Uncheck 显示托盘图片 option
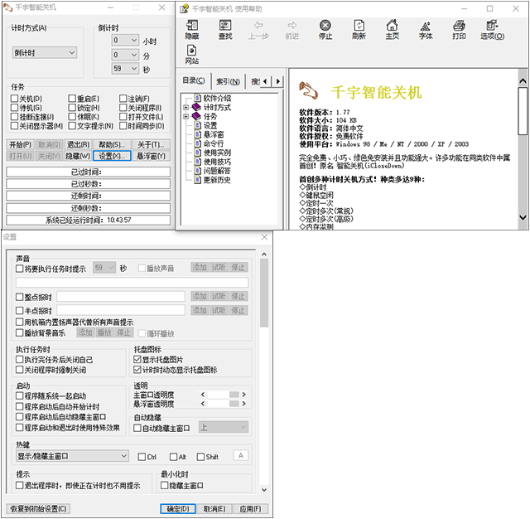Viewport: 530px width, 519px height. click(x=137, y=359)
